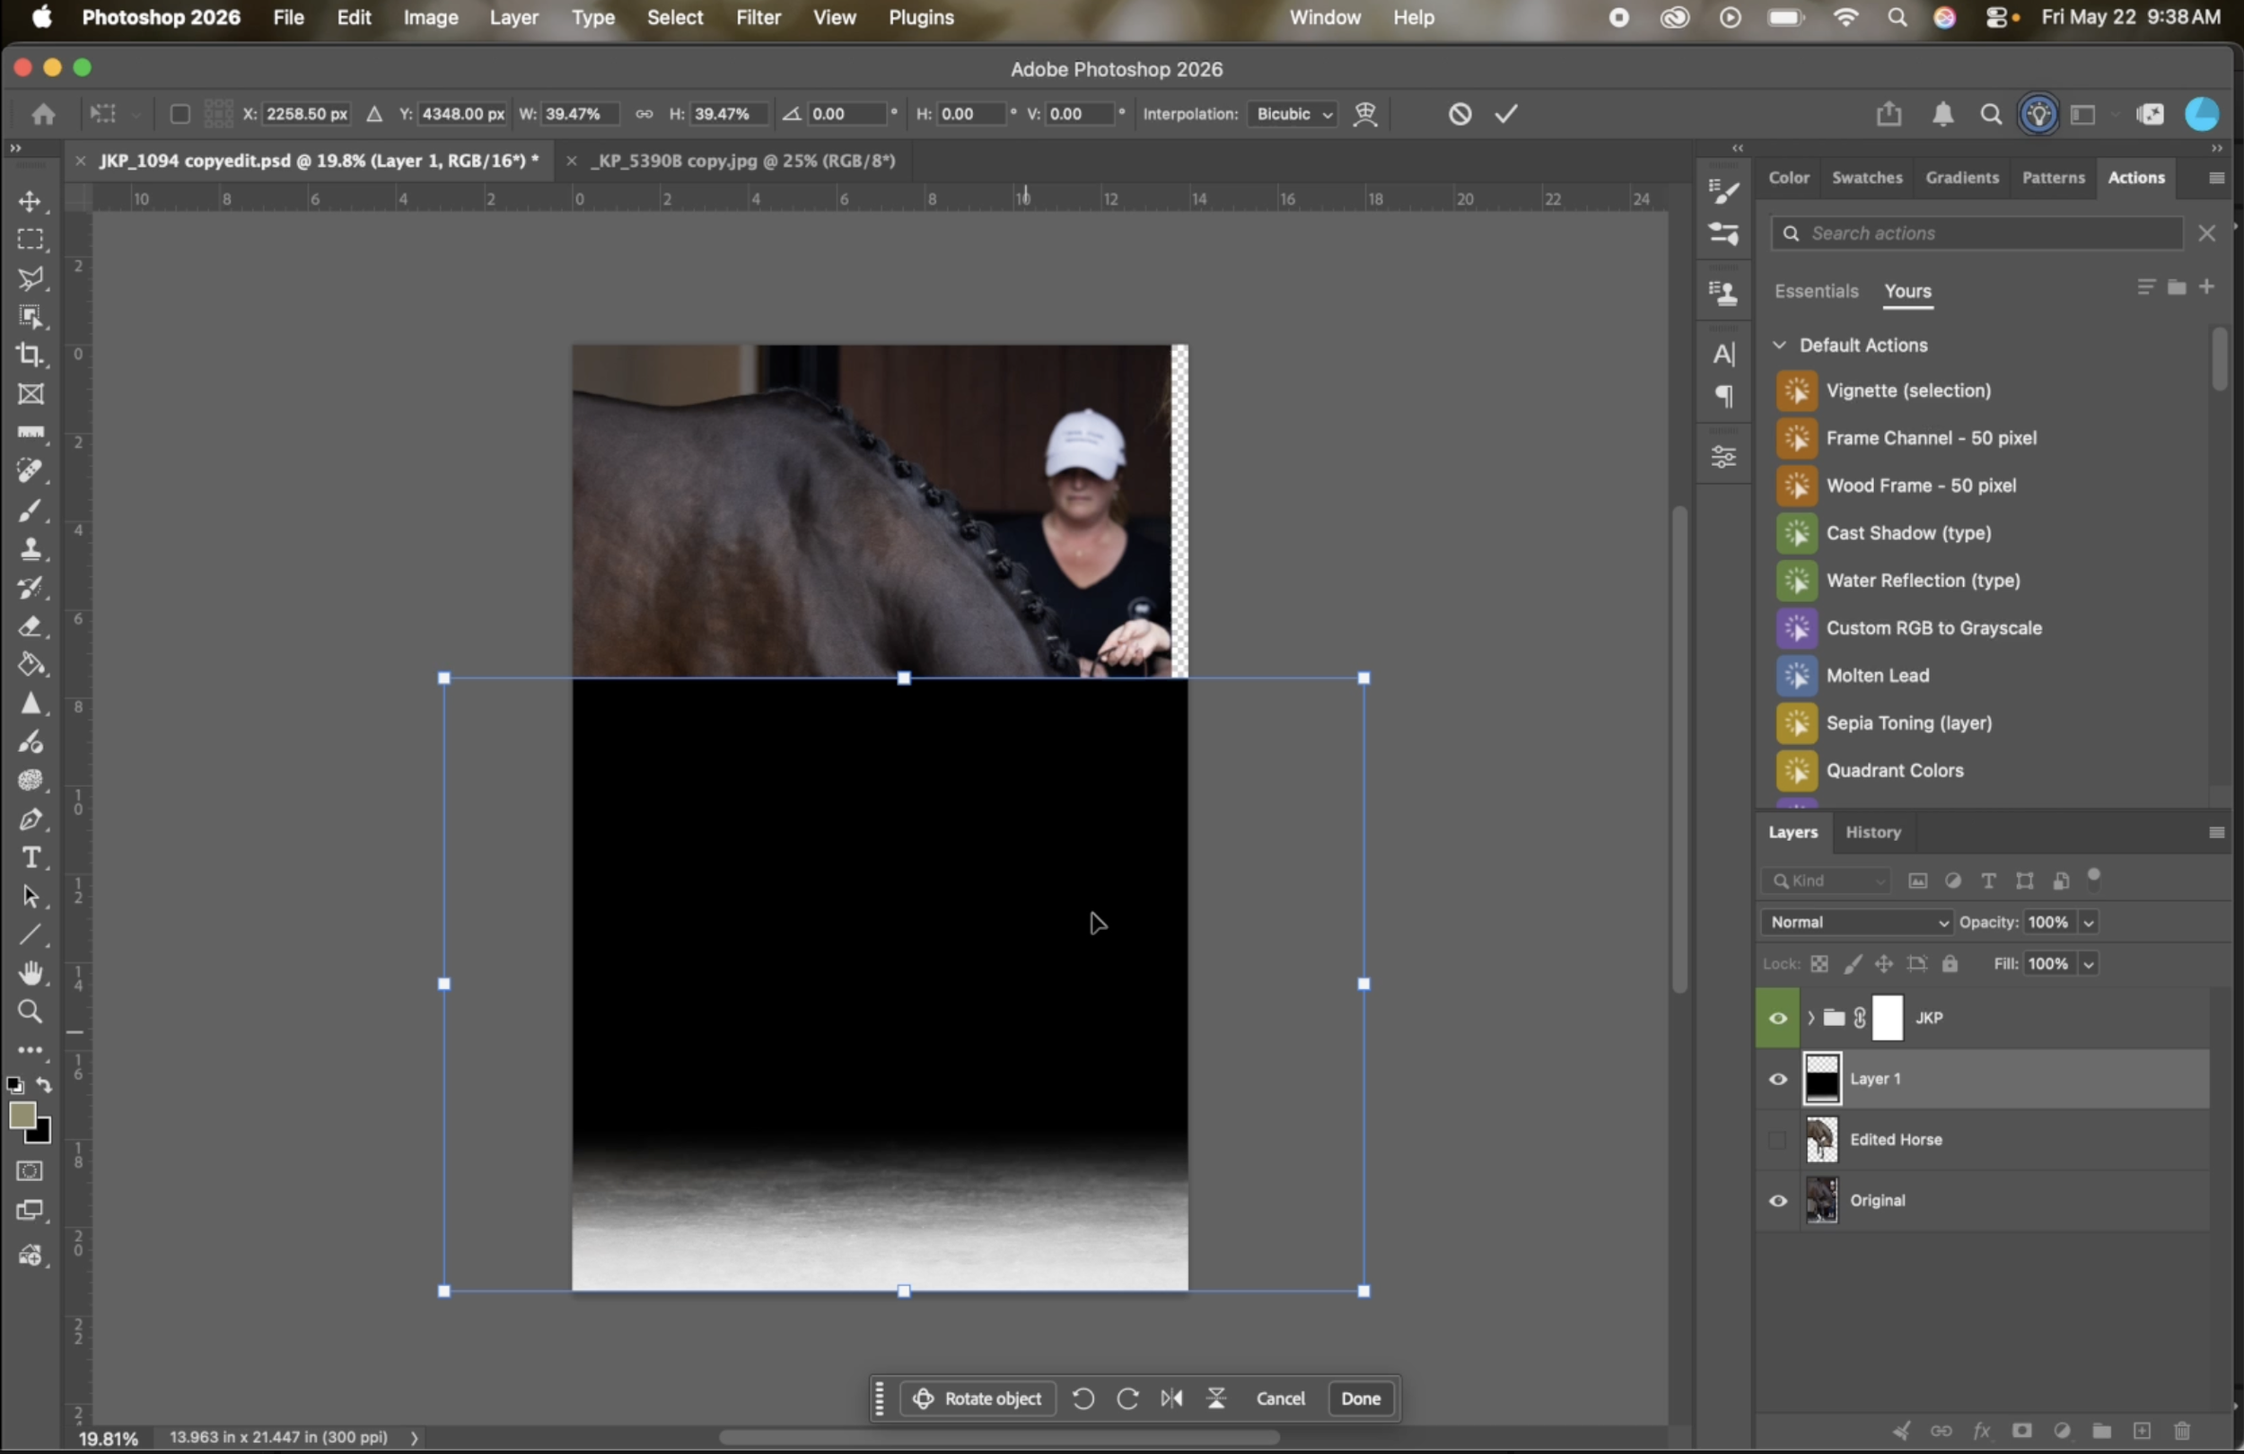Select the Eraser tool
This screenshot has width=2244, height=1454.
(31, 626)
